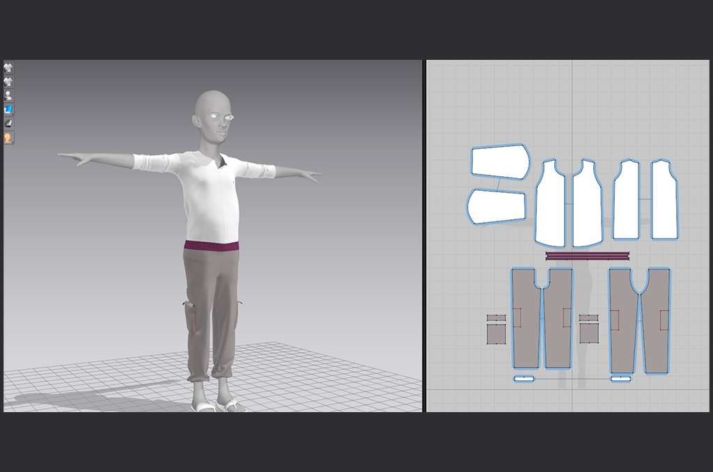This screenshot has height=472, width=713.
Task: Toggle avatar visibility icon with eye
Action: (8, 95)
